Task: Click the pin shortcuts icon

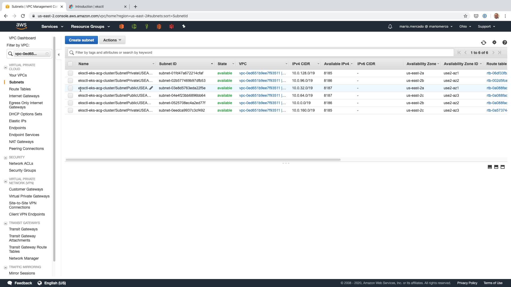Action: click(x=184, y=26)
